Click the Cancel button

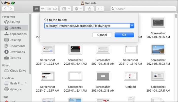102,35
